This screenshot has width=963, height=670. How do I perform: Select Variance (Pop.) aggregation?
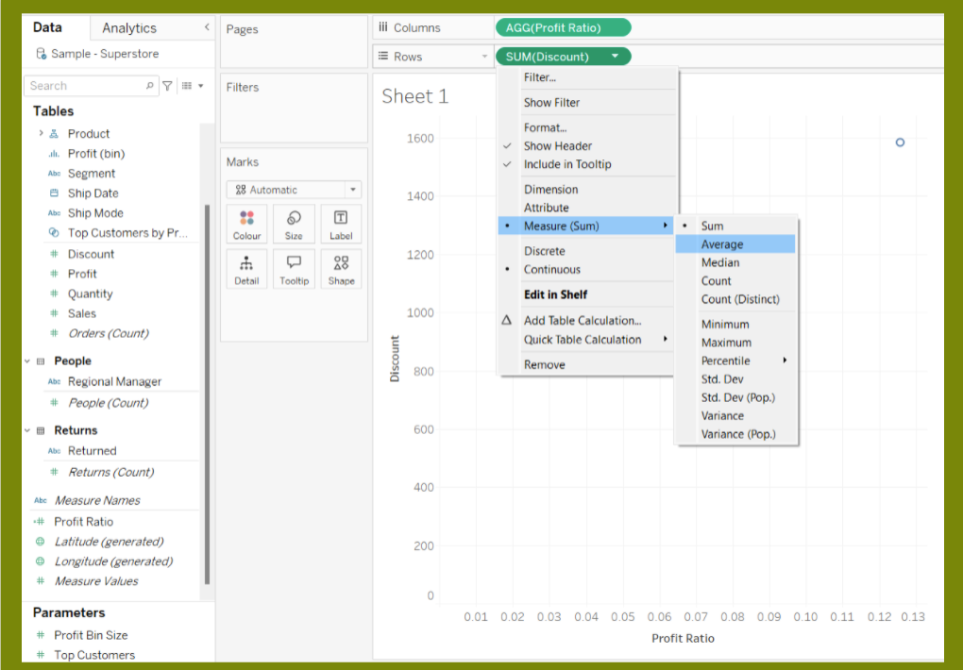point(738,434)
